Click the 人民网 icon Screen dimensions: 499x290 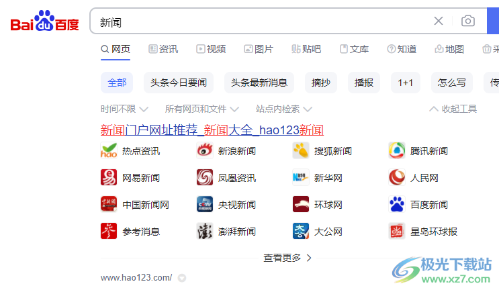pyautogui.click(x=397, y=177)
